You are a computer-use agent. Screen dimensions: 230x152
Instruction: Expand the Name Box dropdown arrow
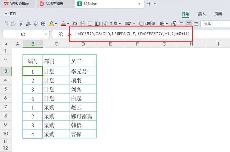click(x=46, y=34)
